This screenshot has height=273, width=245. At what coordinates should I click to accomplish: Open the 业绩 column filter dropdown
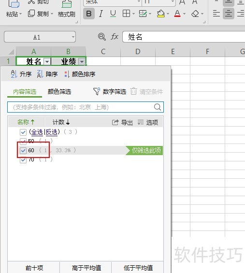pos(82,62)
